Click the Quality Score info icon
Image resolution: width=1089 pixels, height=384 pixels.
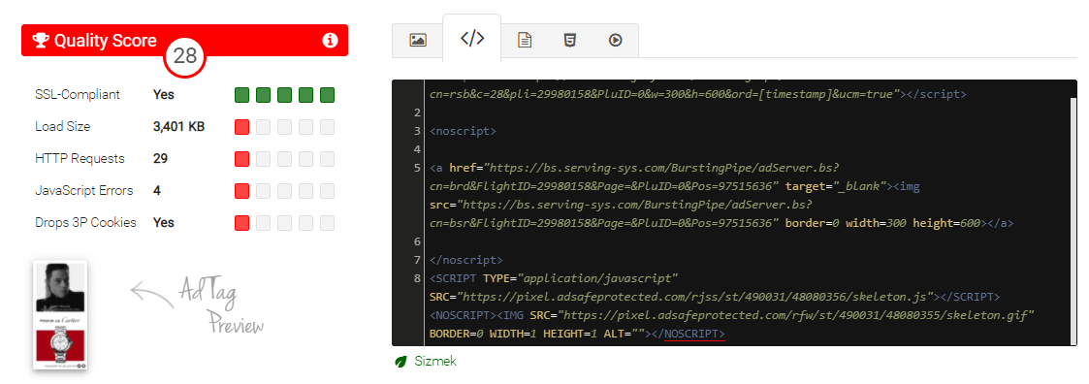point(330,41)
